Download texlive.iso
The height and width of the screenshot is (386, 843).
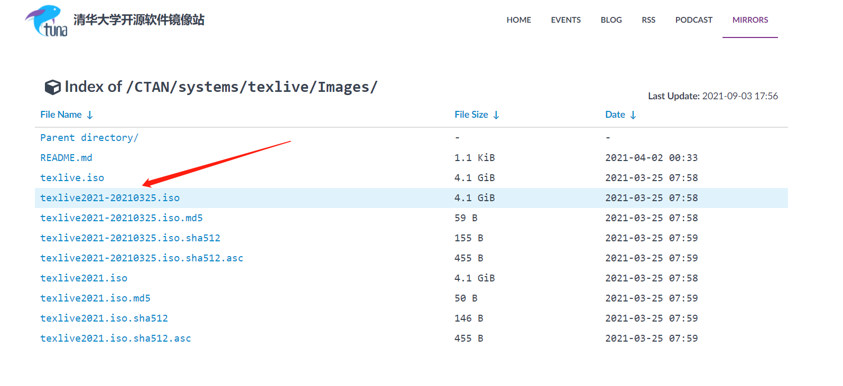point(72,178)
